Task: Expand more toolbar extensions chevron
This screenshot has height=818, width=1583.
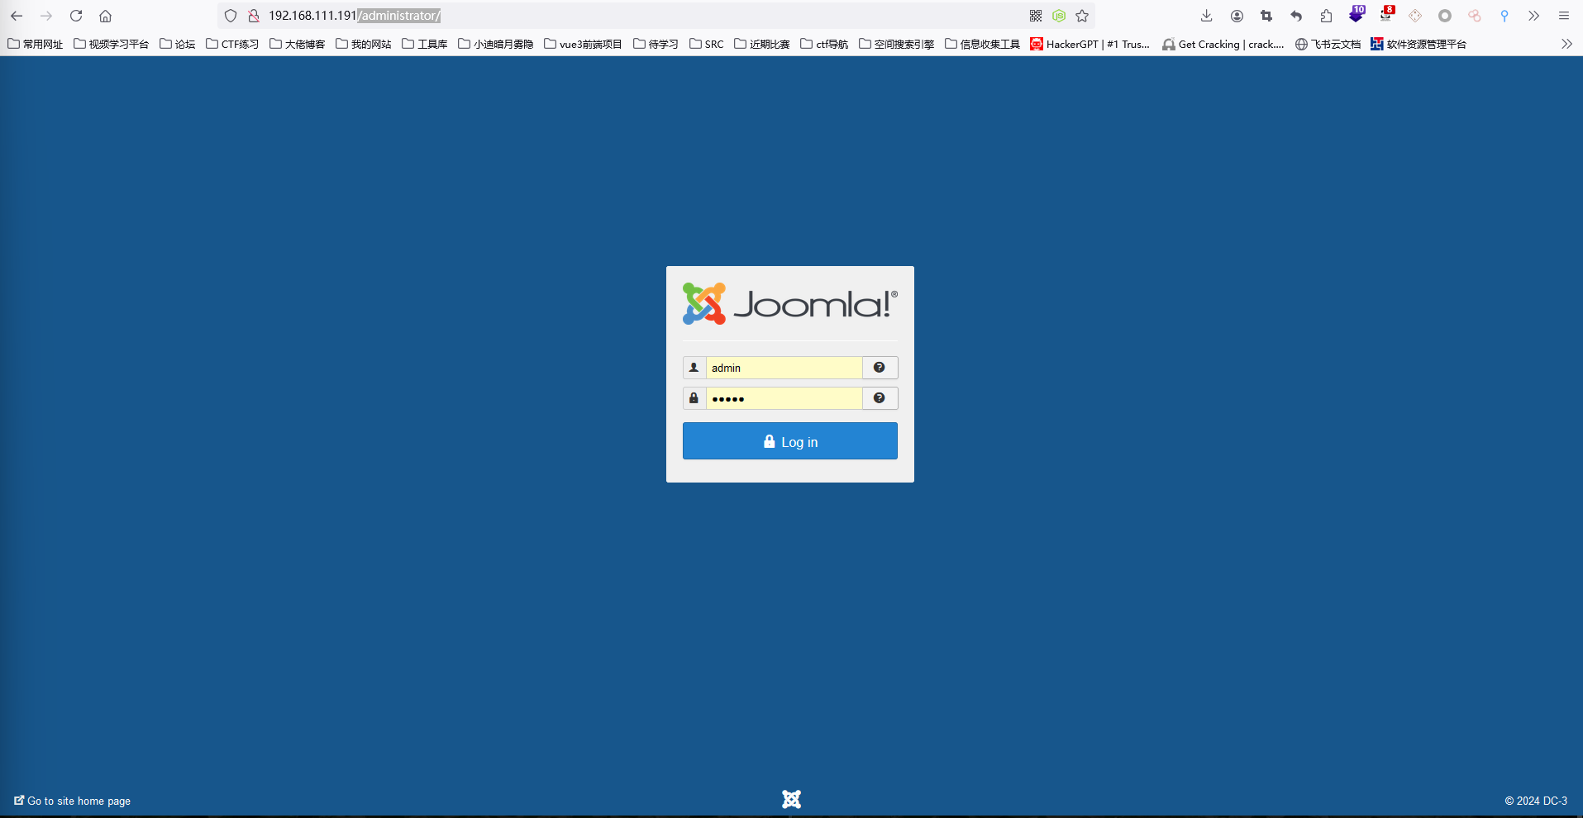Action: tap(1534, 16)
